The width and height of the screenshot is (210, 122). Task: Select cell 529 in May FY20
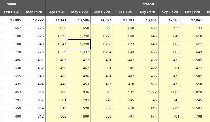[x=79, y=108]
